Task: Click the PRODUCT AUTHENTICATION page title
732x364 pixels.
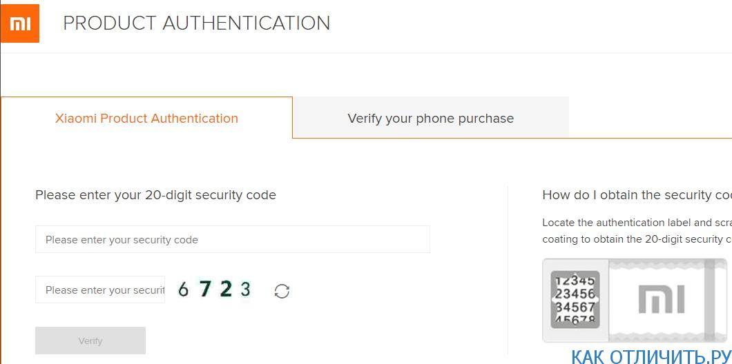Action: point(196,23)
